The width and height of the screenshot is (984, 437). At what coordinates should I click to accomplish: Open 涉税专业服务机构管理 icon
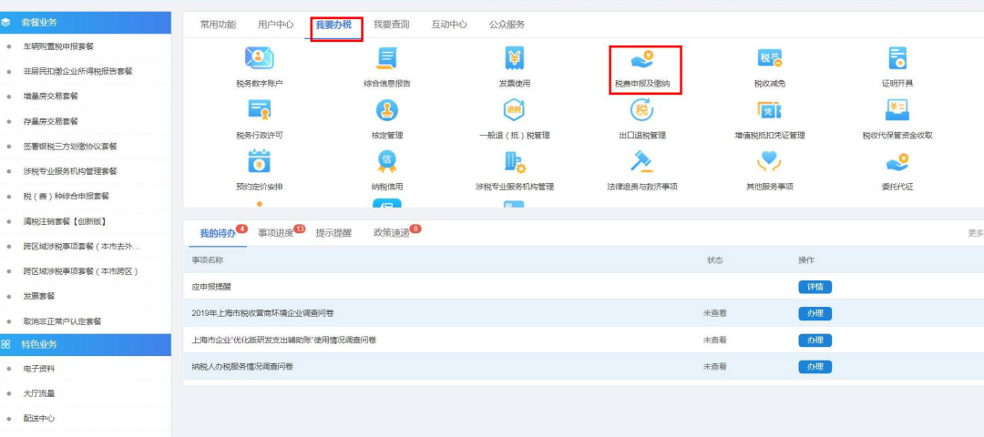coord(514,162)
